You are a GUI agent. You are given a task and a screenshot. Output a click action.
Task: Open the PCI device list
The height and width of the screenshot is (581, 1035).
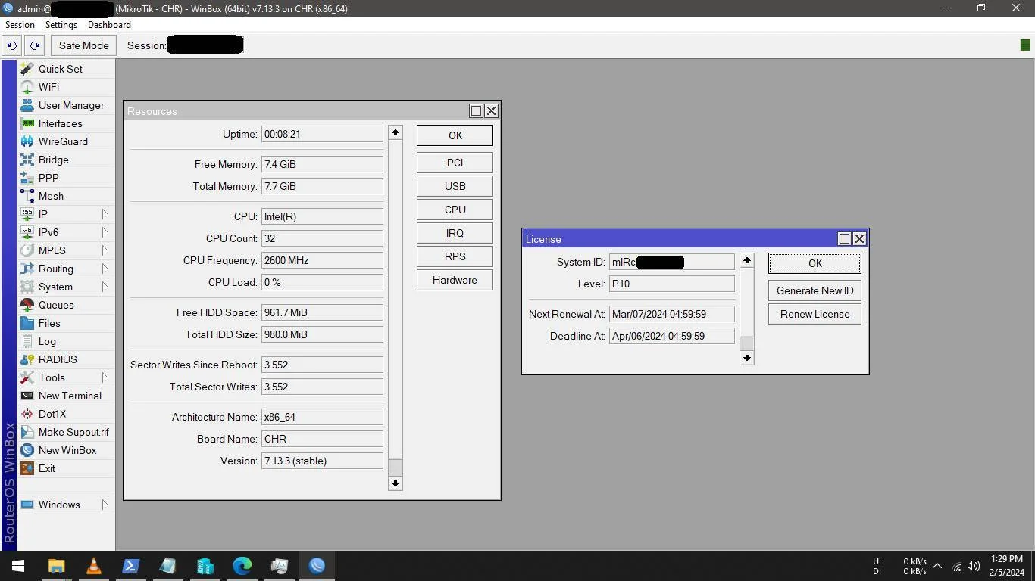tap(455, 163)
